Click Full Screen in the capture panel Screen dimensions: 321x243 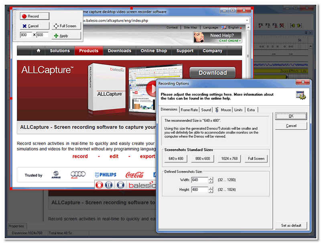(66, 26)
